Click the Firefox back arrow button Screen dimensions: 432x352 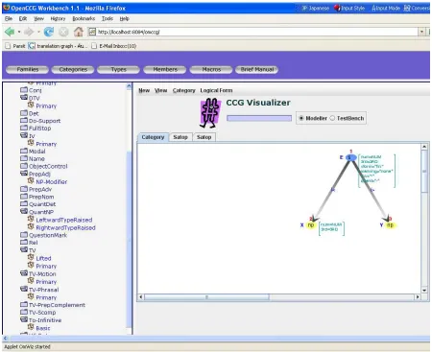click(10, 32)
